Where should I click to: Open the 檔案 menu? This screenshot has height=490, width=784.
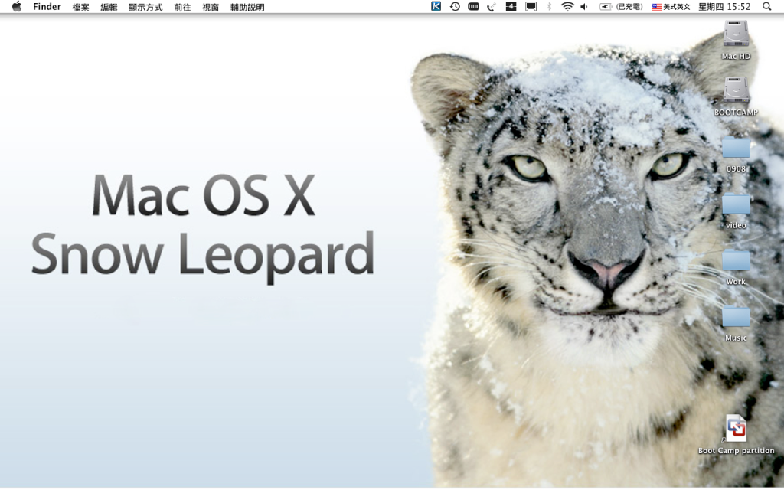coord(80,7)
